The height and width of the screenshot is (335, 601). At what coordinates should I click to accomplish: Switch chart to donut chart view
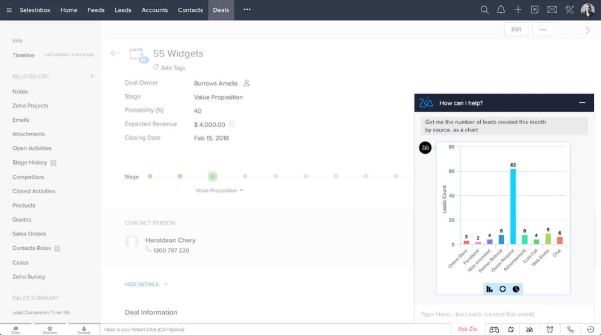(x=503, y=289)
